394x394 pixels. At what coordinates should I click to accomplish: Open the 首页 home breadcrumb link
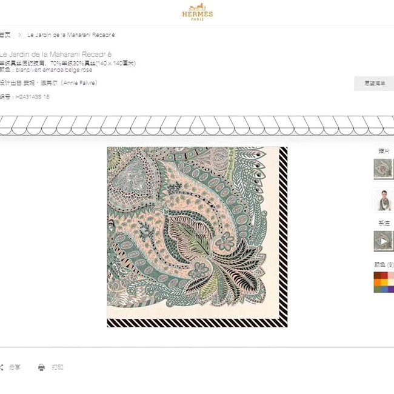[x=5, y=35]
